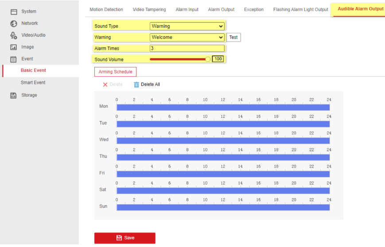Open the Video Tampering tab
This screenshot has width=385, height=247.
149,9
